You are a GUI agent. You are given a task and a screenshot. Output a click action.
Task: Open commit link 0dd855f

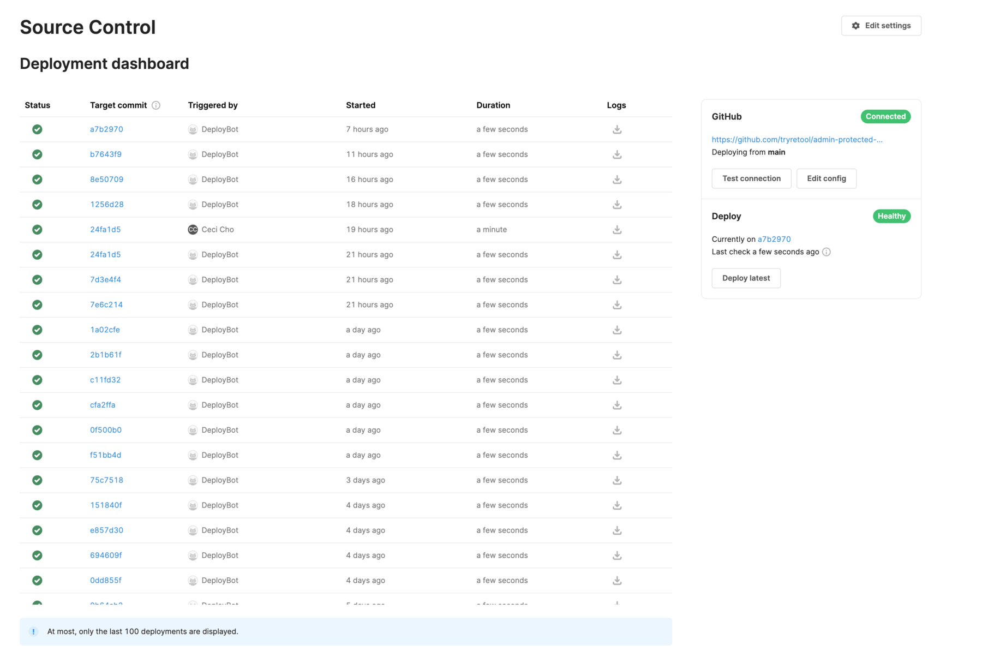point(106,581)
